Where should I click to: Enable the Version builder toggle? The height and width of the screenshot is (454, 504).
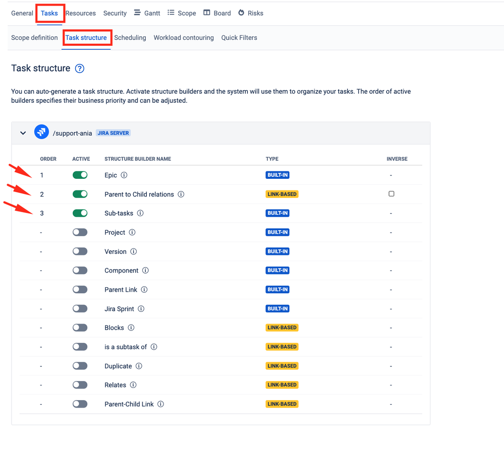coord(80,251)
